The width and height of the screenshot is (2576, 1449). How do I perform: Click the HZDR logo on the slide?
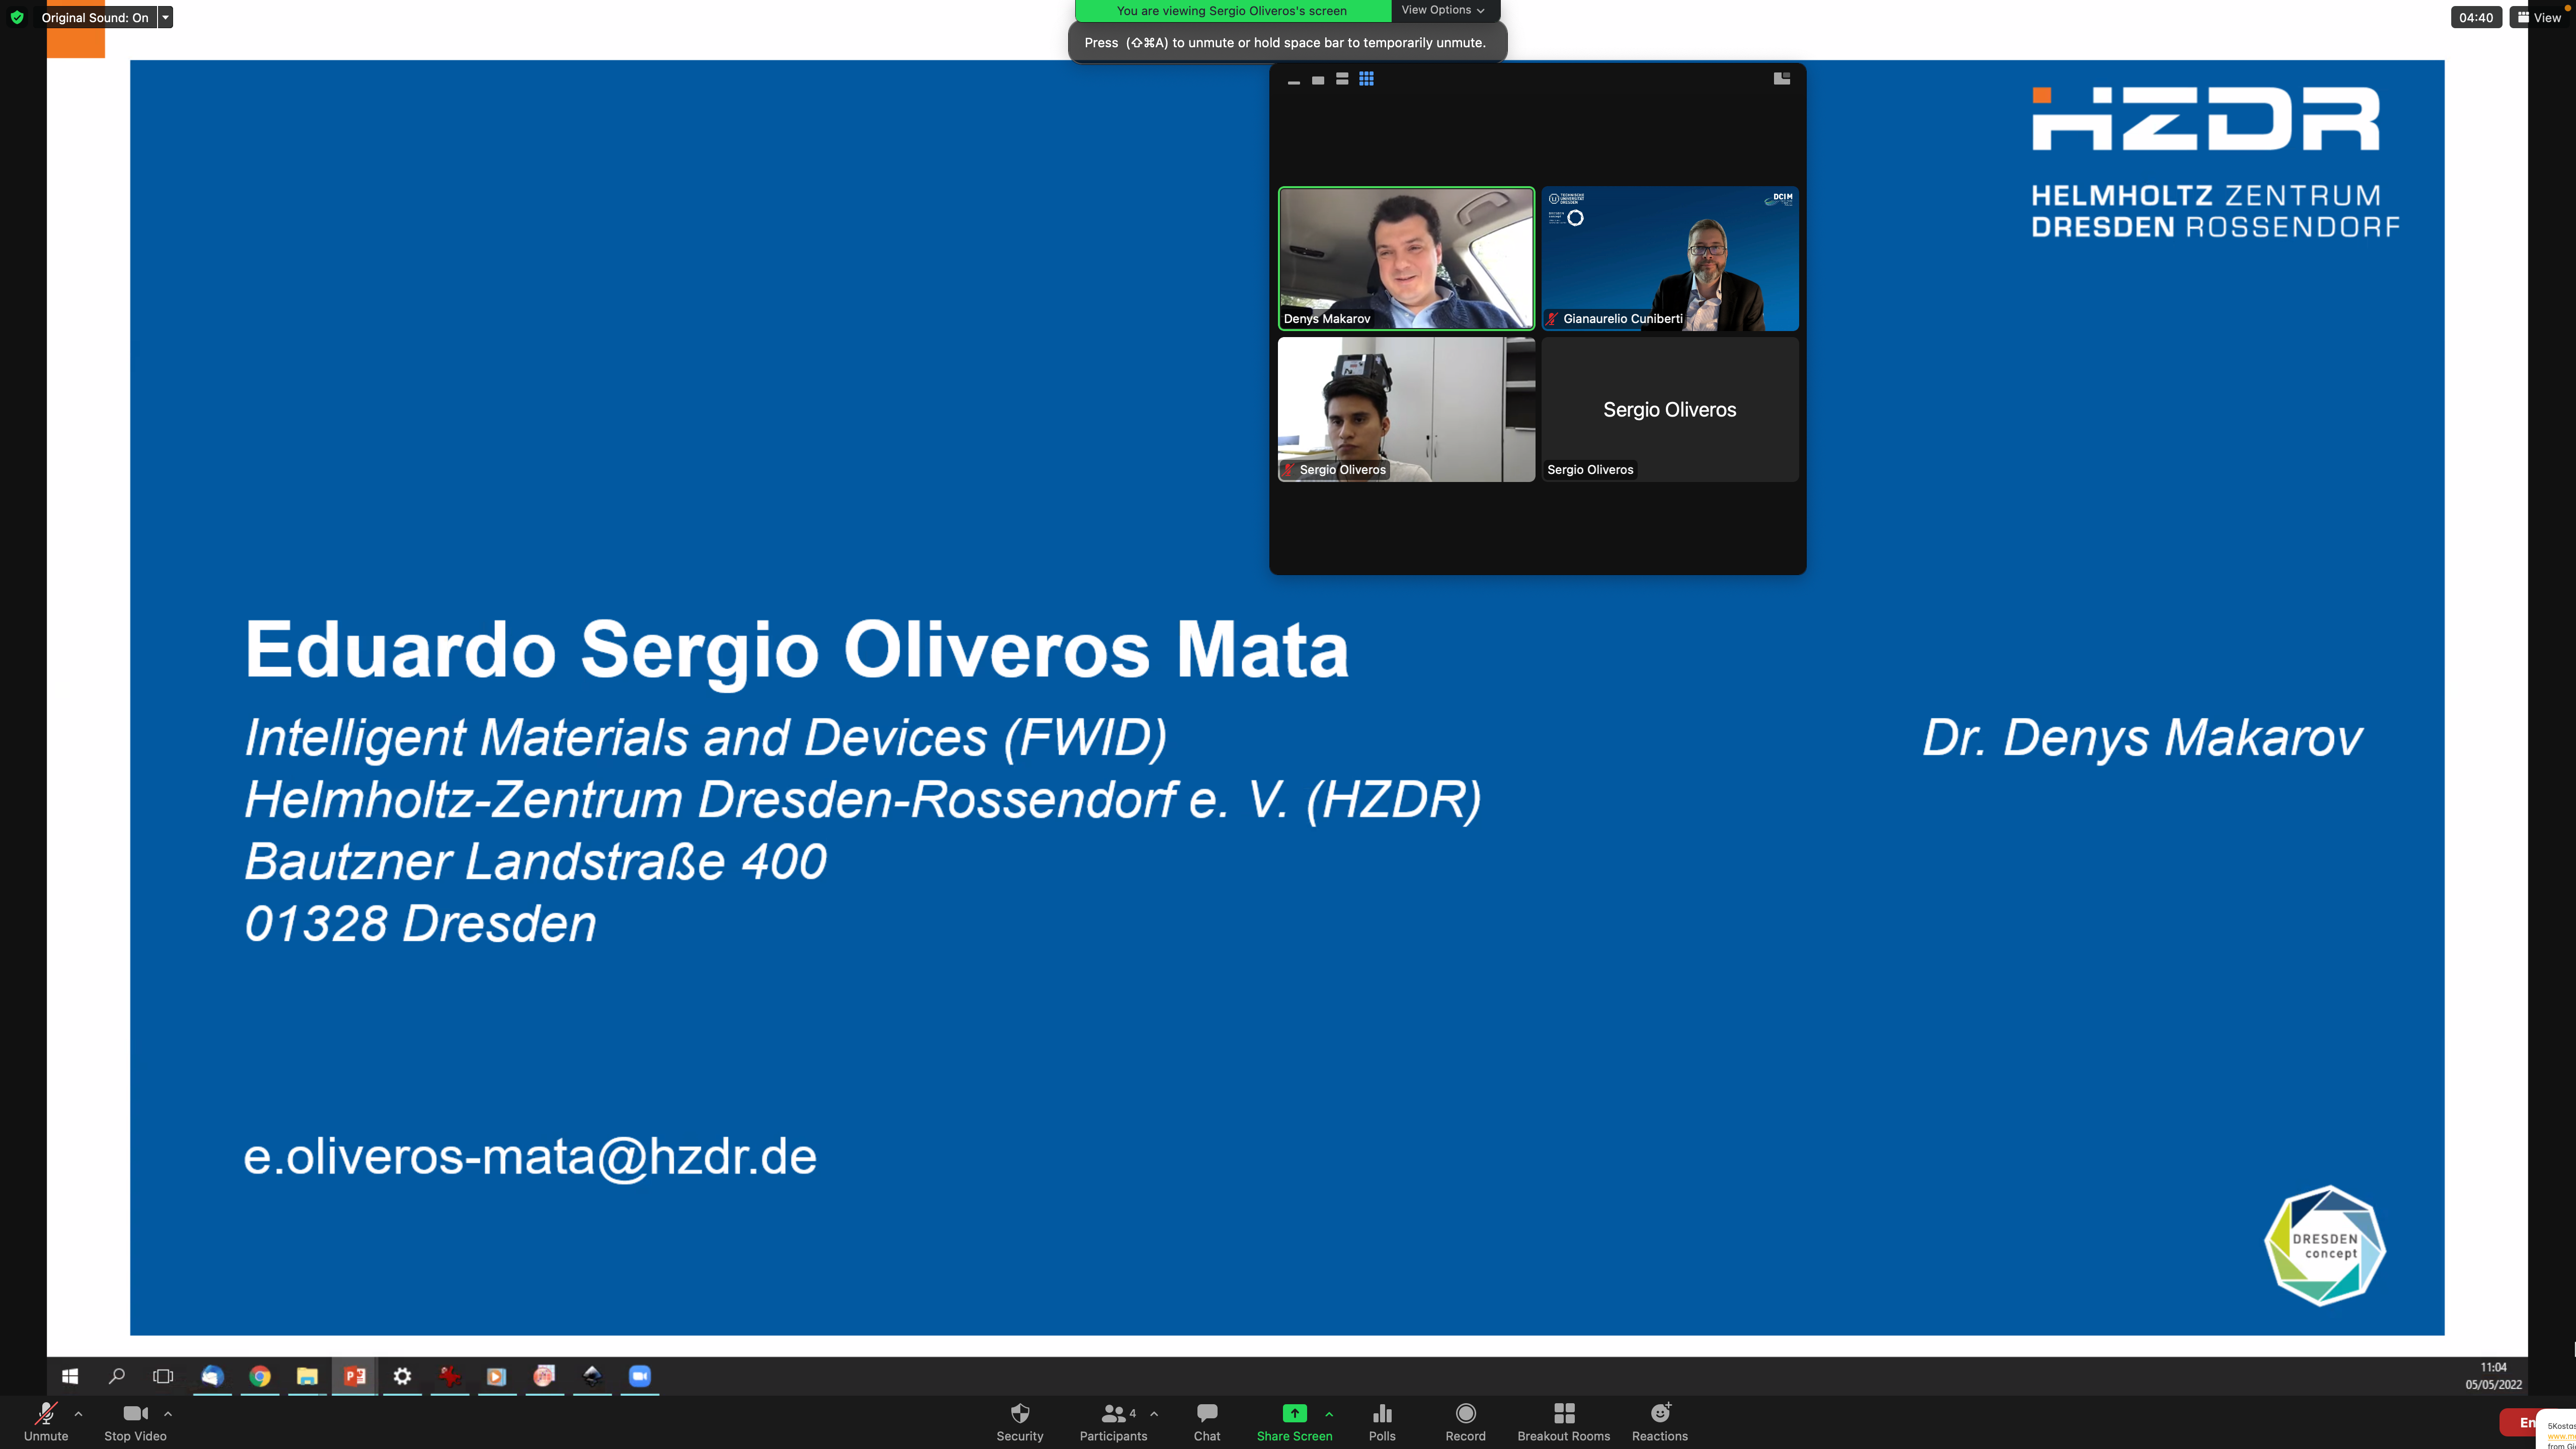pos(2214,162)
